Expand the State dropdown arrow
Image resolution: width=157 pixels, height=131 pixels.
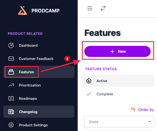[x=150, y=122]
